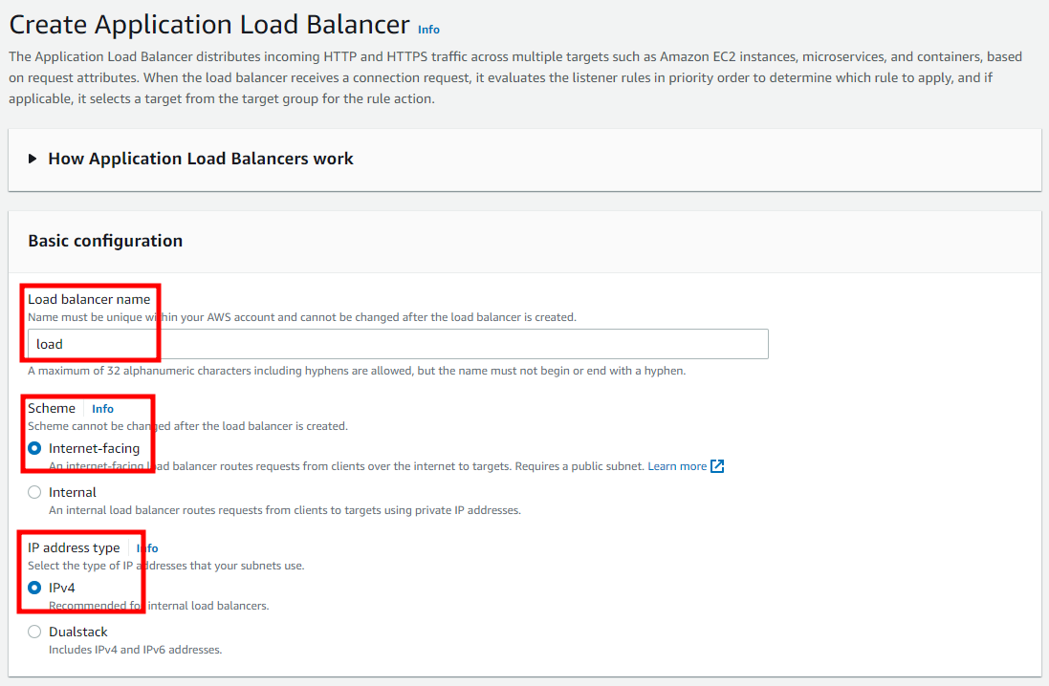Click the Load balancer name input field

(398, 344)
